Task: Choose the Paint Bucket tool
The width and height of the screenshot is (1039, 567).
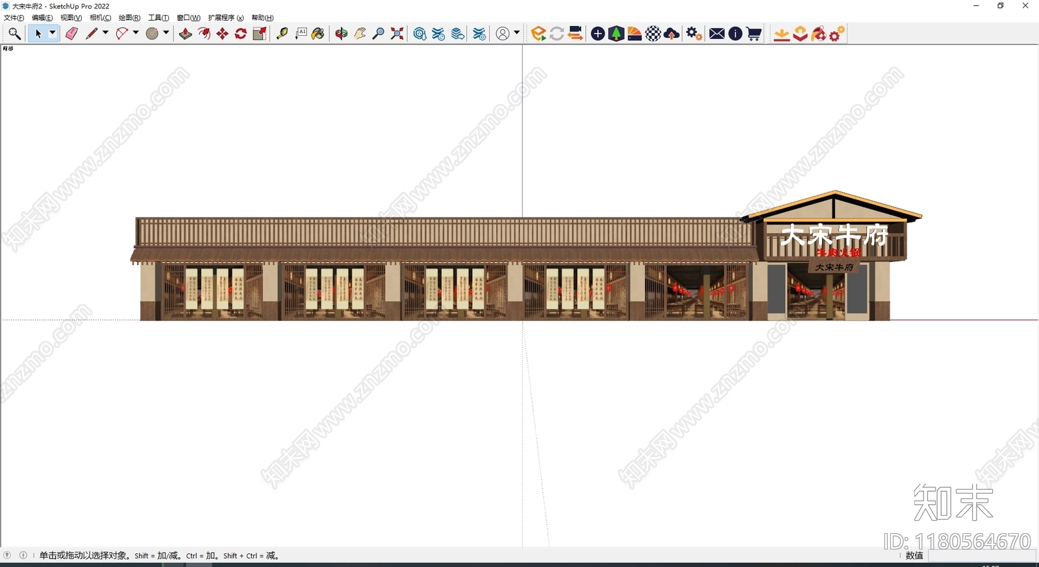Action: click(318, 34)
